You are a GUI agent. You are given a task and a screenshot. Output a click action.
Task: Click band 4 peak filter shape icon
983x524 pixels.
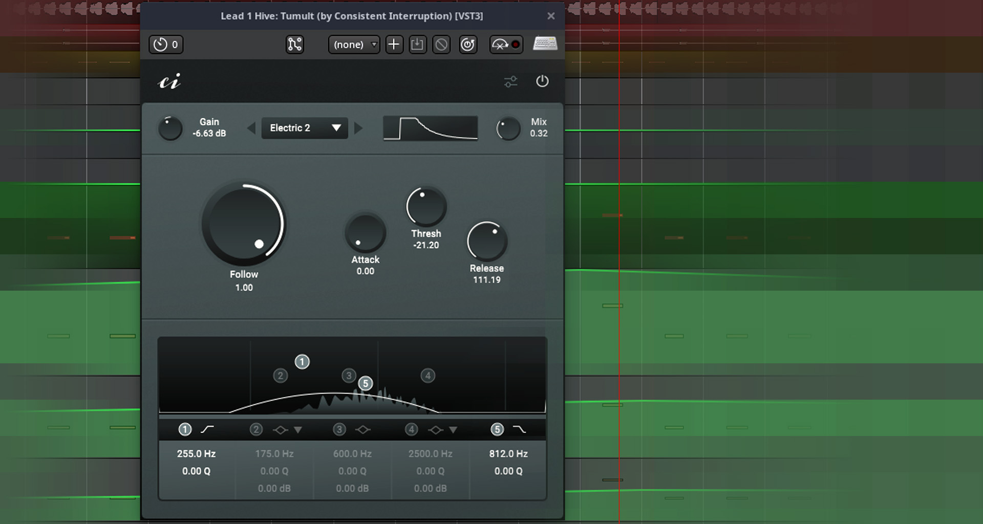pyautogui.click(x=436, y=430)
